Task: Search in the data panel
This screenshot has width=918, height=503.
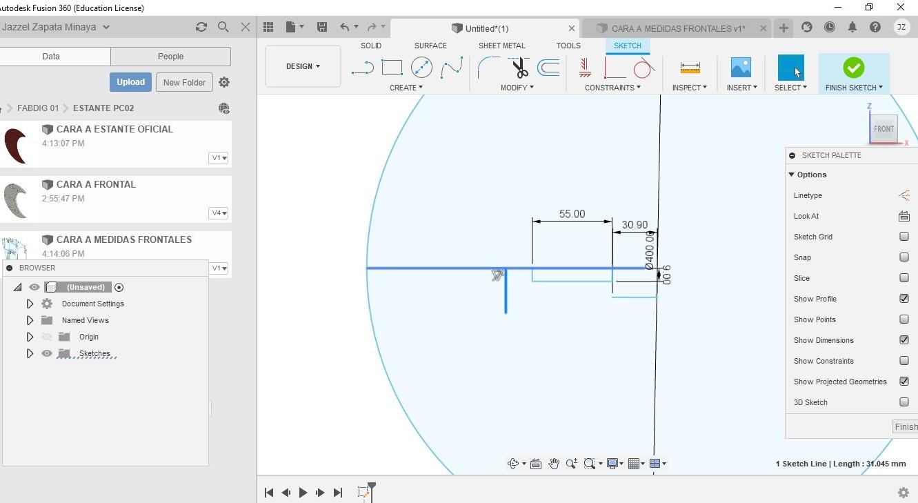Action: (223, 27)
